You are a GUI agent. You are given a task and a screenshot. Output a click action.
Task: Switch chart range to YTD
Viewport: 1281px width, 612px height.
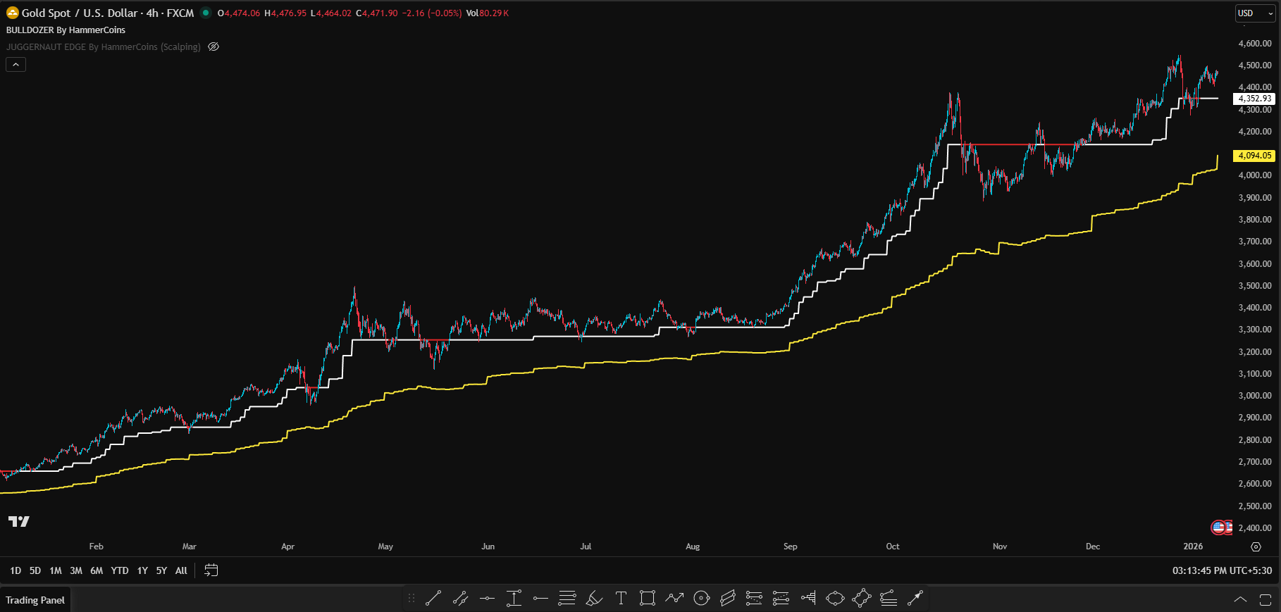[120, 570]
